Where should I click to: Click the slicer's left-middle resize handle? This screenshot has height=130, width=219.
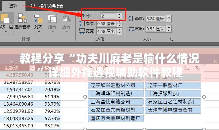coord(85,97)
